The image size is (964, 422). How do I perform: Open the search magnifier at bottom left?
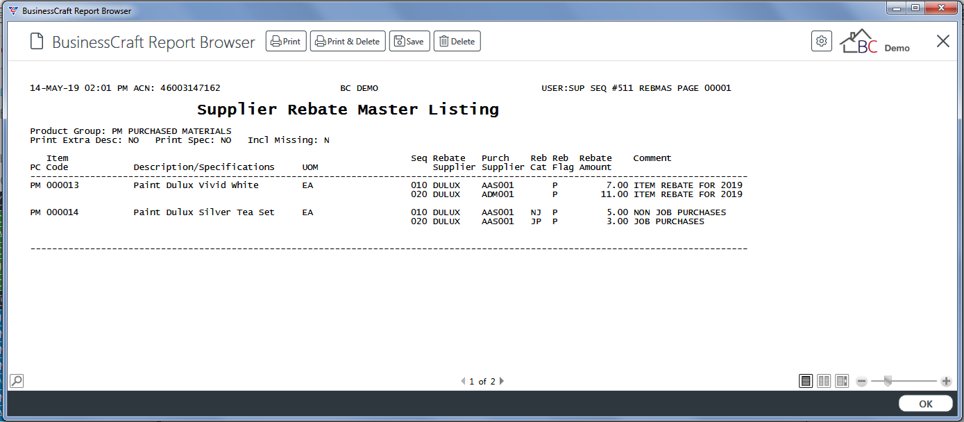pyautogui.click(x=17, y=381)
